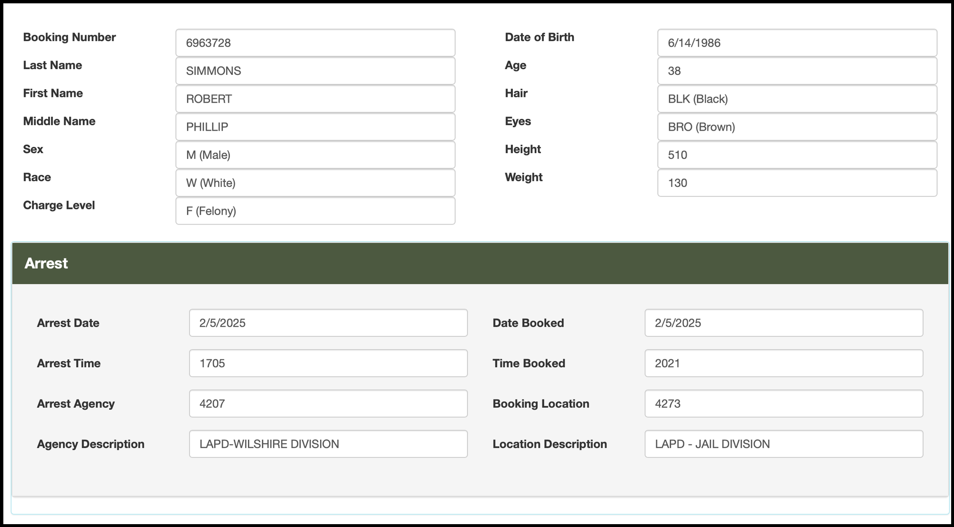Click the Weight field showing 130

797,183
